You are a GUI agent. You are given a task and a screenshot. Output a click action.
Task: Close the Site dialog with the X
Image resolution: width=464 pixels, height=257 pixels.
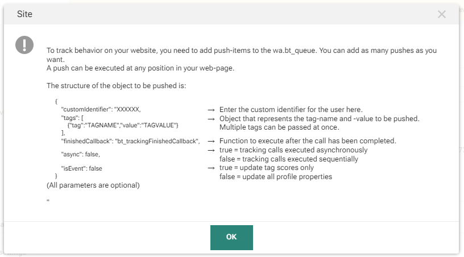pos(442,15)
